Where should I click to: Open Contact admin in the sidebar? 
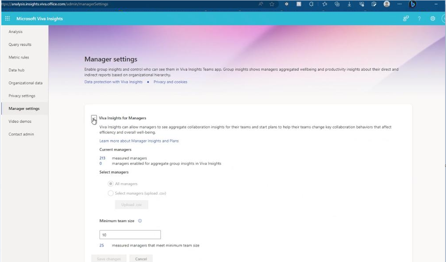point(21,134)
